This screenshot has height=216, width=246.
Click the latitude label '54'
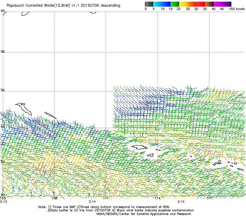(3, 126)
